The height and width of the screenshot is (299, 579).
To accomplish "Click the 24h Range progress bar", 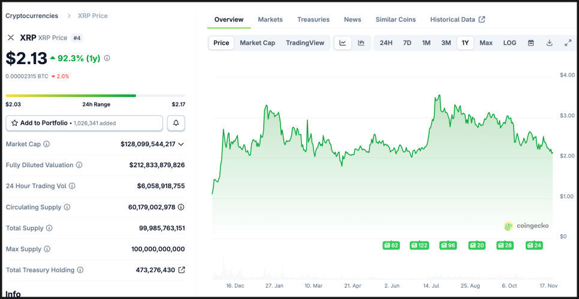I will pos(95,95).
